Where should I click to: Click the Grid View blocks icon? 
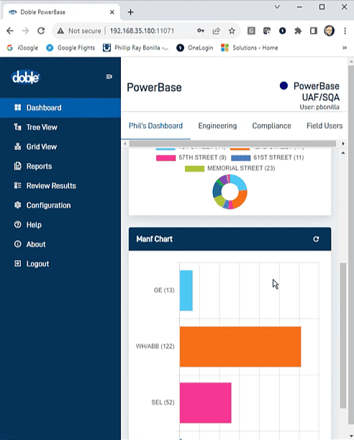click(18, 146)
